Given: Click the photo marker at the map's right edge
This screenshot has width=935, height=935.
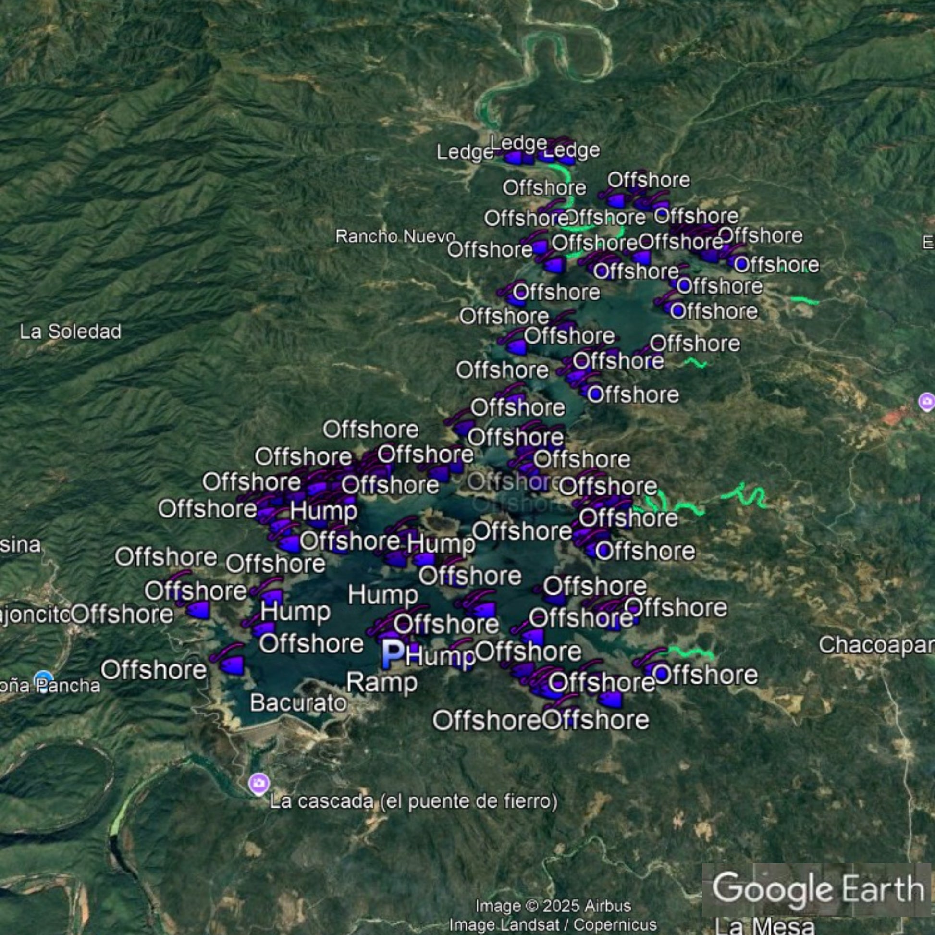Looking at the screenshot, I should [927, 401].
